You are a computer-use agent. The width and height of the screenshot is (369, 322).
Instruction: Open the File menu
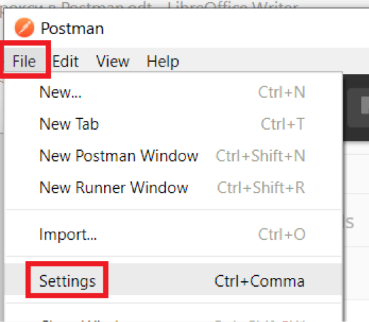click(x=24, y=61)
